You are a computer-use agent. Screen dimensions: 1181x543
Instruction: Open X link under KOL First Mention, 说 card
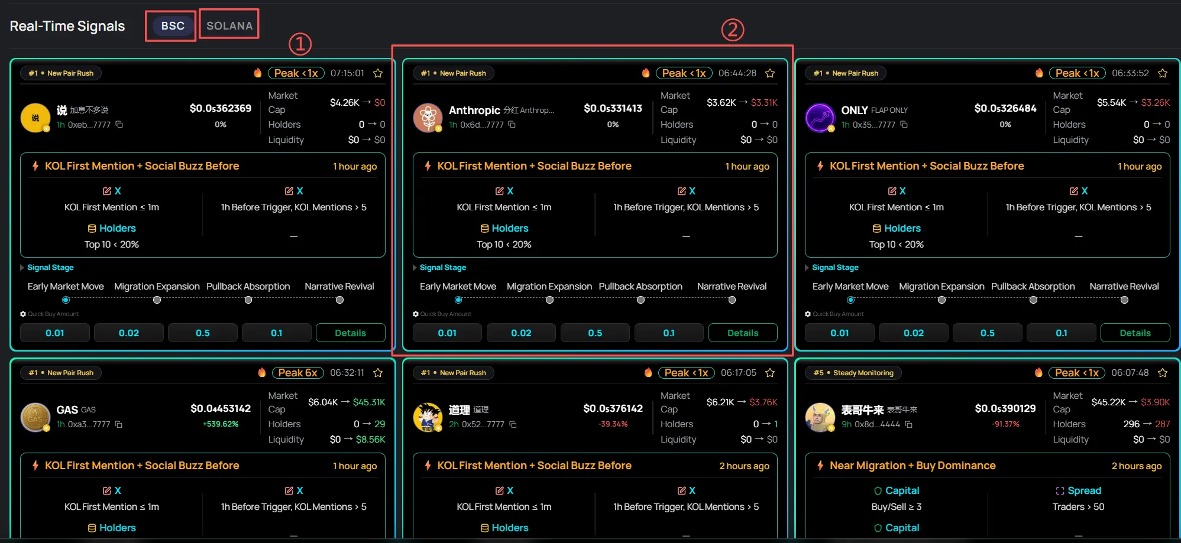112,191
